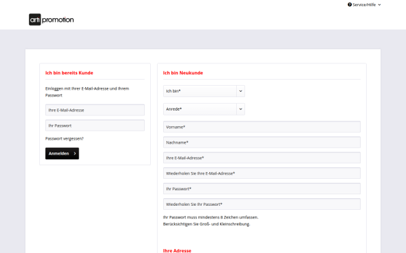This screenshot has width=406, height=253.
Task: Click the password minimum 8 Zeichen hint
Action: click(210, 217)
